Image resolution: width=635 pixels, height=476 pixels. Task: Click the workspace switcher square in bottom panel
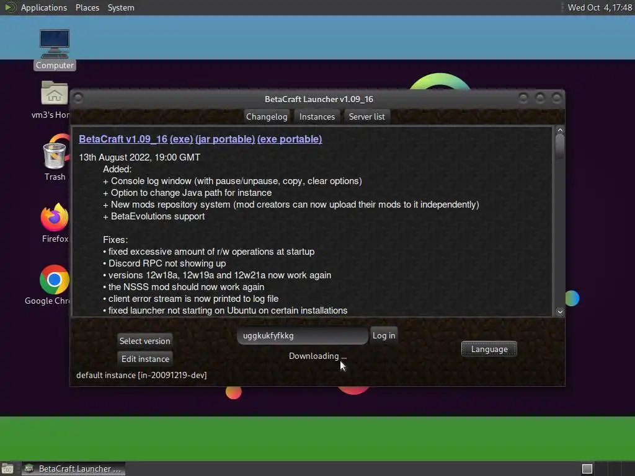tap(587, 469)
